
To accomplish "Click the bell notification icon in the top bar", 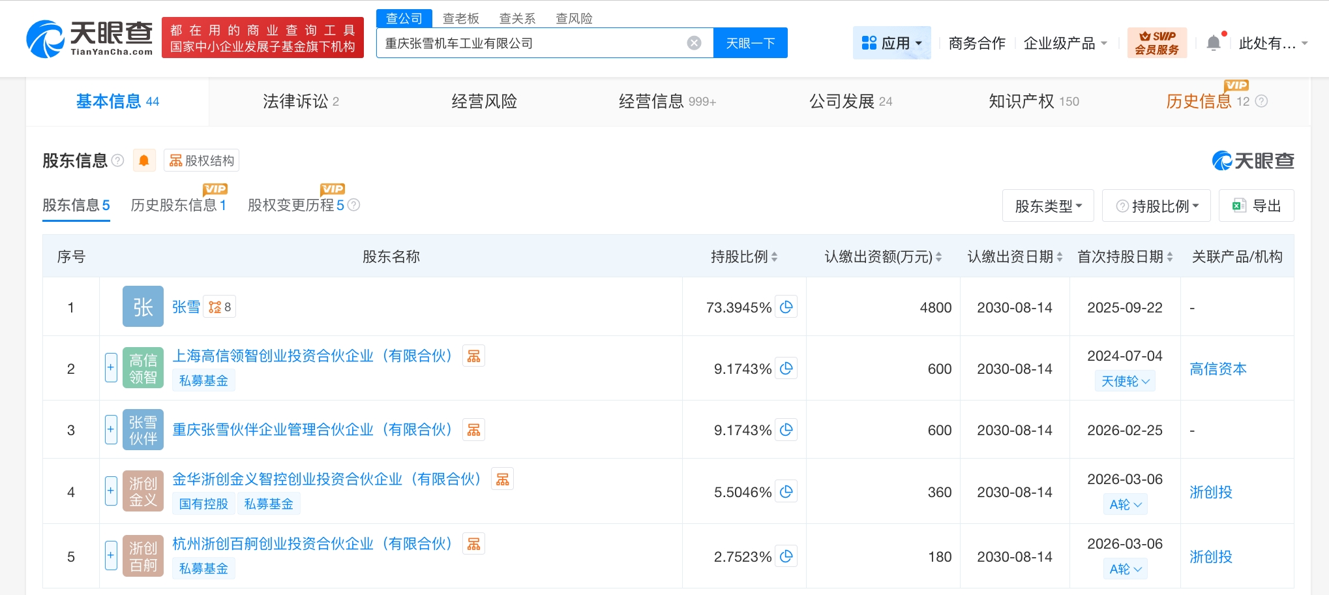I will click(x=1214, y=41).
